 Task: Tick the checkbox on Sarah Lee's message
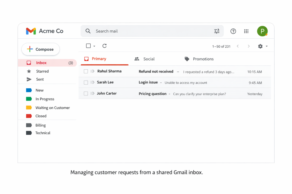click(x=86, y=82)
